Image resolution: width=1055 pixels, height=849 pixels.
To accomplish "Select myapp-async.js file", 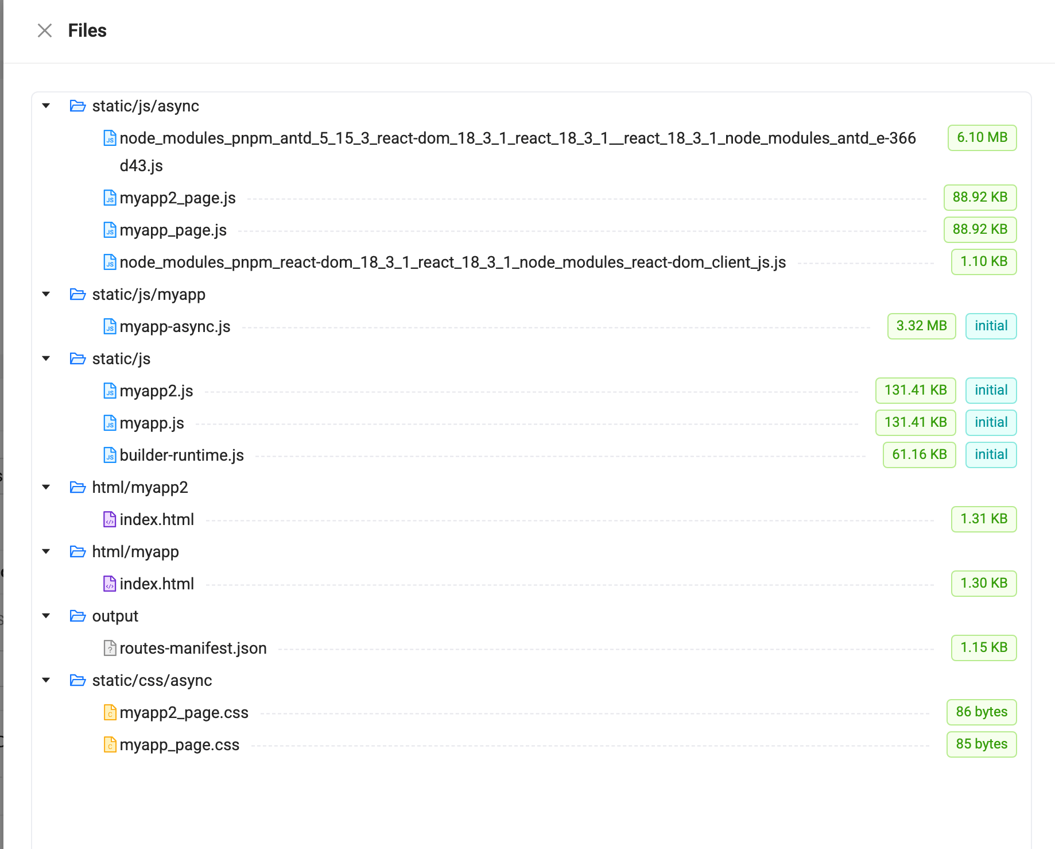I will tap(175, 326).
